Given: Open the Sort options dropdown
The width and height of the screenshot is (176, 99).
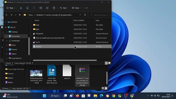Looking at the screenshot, I should tap(64, 8).
